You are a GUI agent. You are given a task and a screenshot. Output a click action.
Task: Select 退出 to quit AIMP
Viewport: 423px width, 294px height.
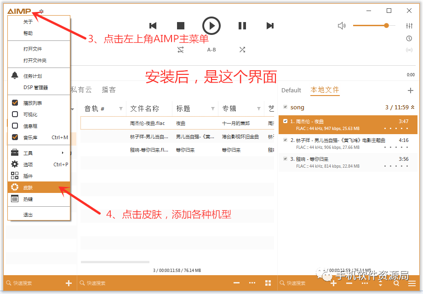[x=39, y=215]
